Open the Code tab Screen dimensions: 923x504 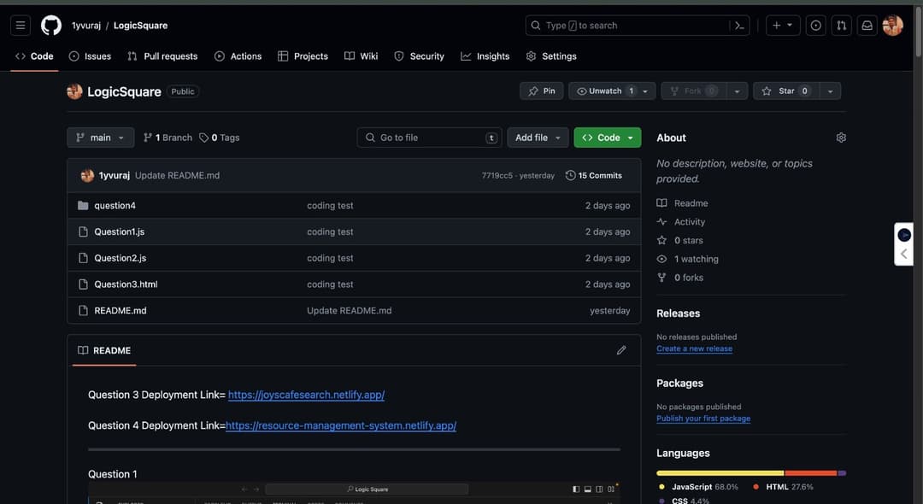[x=34, y=56]
